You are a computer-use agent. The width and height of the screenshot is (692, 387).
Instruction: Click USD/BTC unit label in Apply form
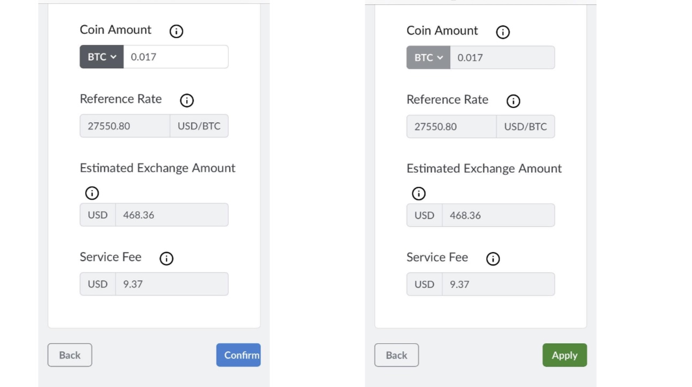pos(526,127)
